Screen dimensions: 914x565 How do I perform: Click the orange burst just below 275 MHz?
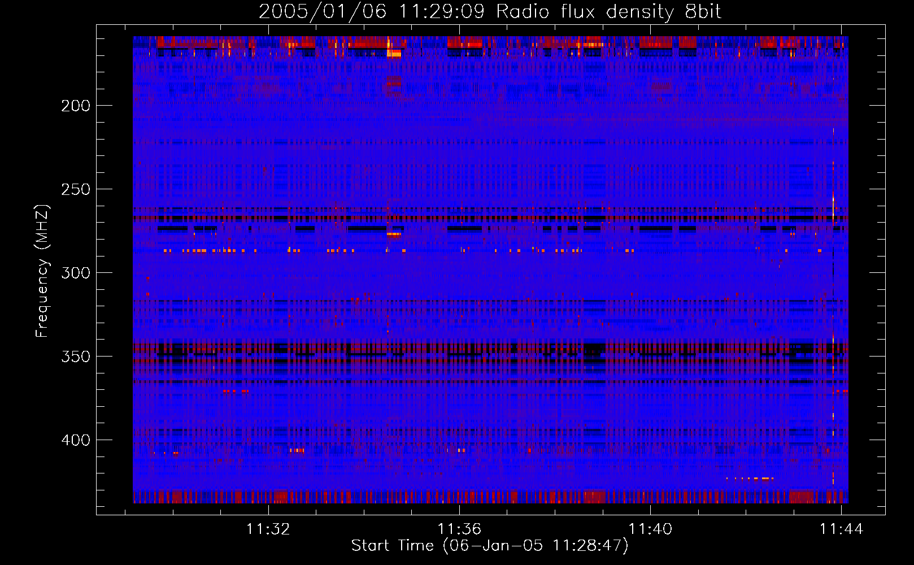tap(393, 233)
